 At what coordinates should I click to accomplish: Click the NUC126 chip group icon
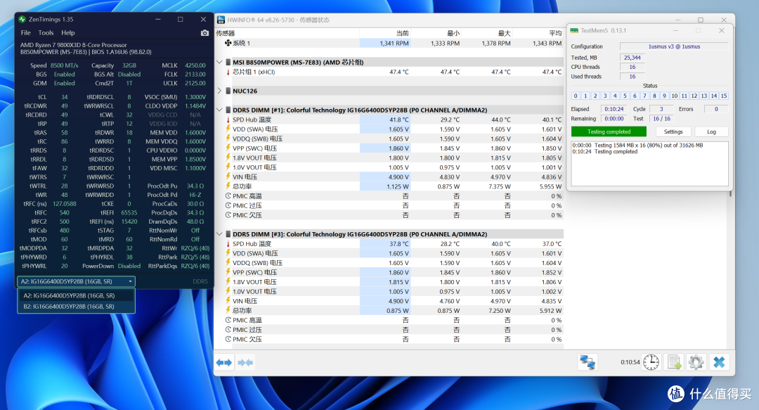(x=228, y=91)
